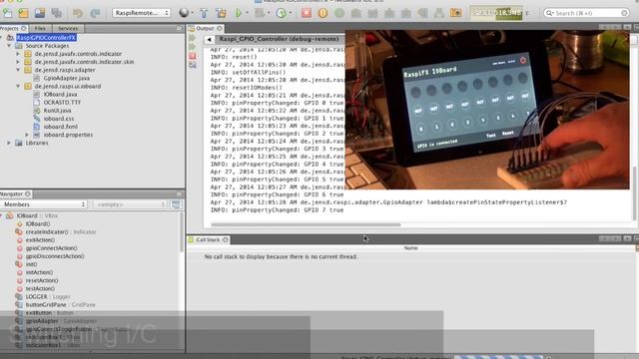Collapse the Source Packages node

[9, 46]
